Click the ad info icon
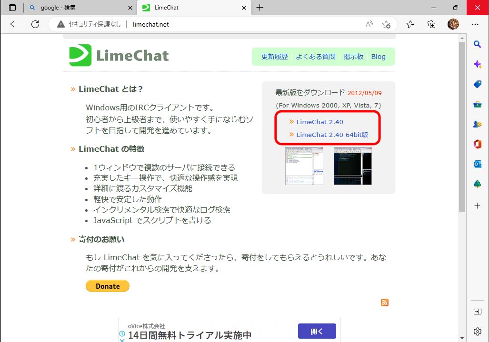Image resolution: width=489 pixels, height=342 pixels. click(122, 333)
